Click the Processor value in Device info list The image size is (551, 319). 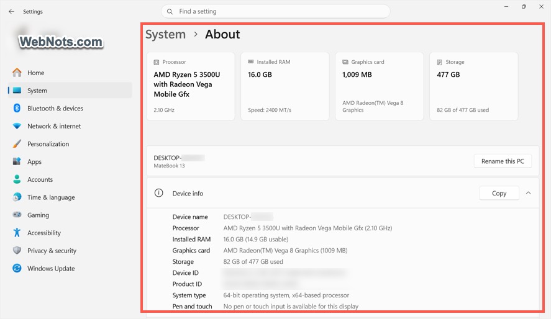coord(308,228)
